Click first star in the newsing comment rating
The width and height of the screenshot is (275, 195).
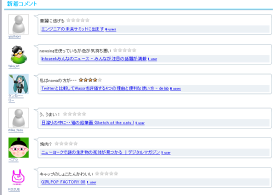tap(115, 50)
